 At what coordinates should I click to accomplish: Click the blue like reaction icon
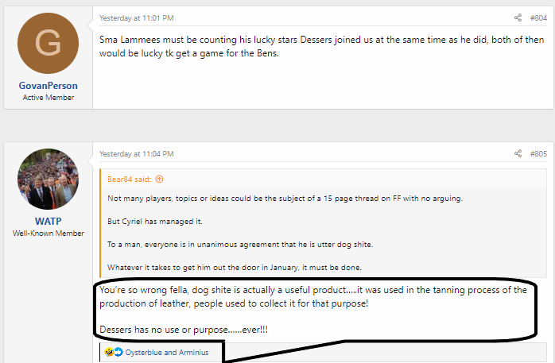pyautogui.click(x=118, y=352)
